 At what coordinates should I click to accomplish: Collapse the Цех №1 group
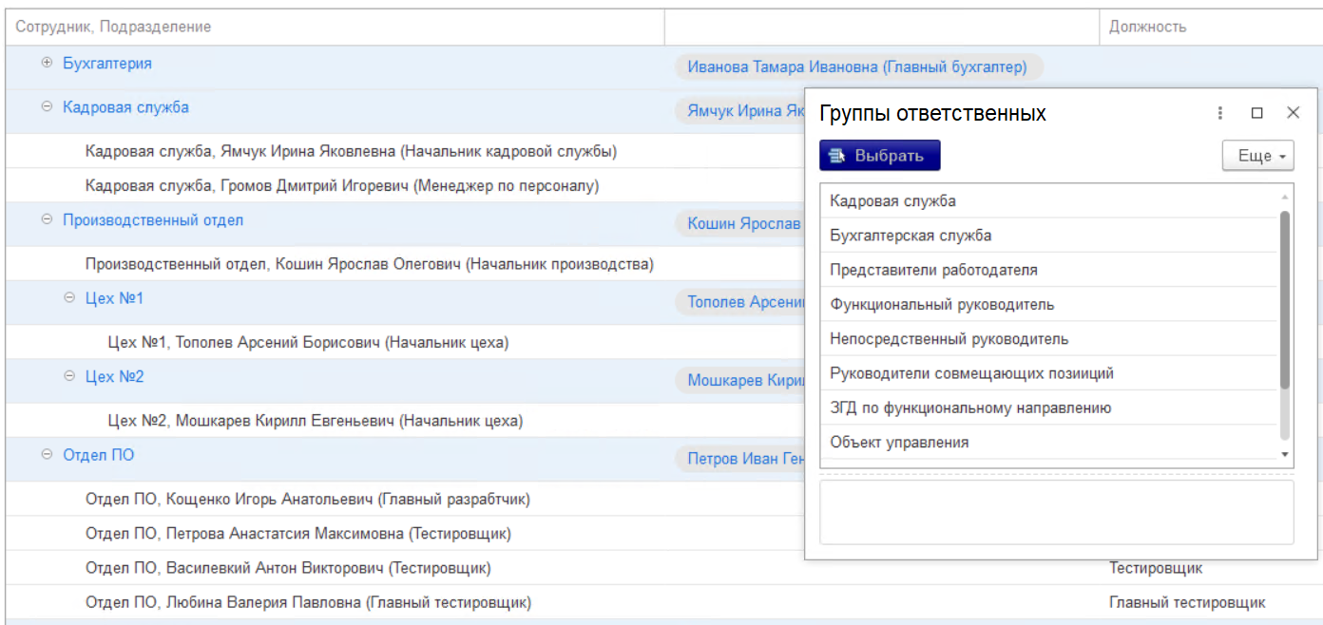coord(68,298)
